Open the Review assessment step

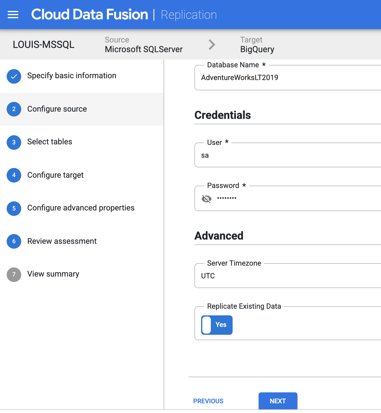[x=62, y=241]
